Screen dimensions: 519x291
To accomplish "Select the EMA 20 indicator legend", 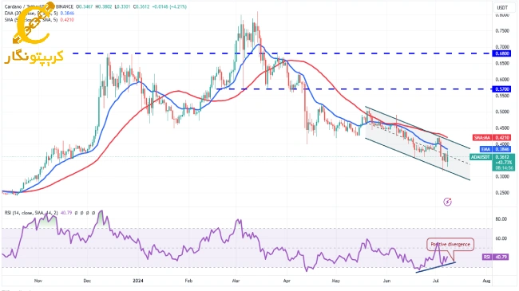I will point(39,14).
